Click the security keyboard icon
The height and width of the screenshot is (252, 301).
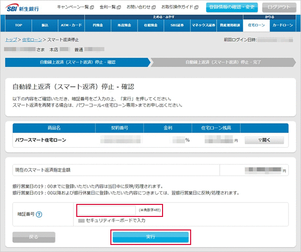coord(81,220)
